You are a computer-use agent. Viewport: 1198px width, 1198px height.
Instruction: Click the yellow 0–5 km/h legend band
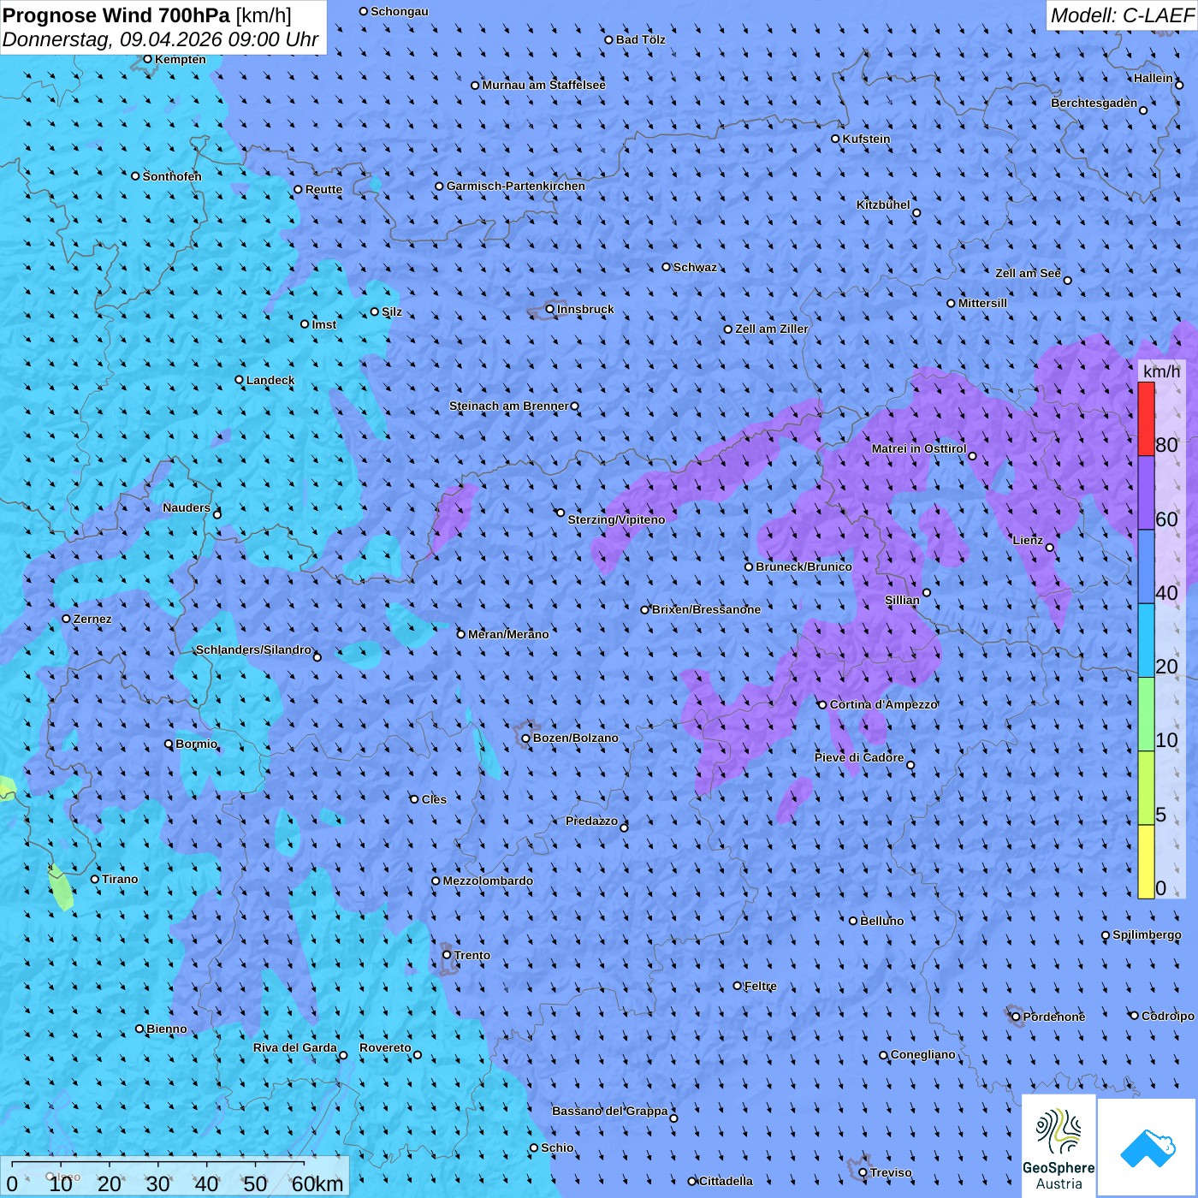click(x=1146, y=862)
